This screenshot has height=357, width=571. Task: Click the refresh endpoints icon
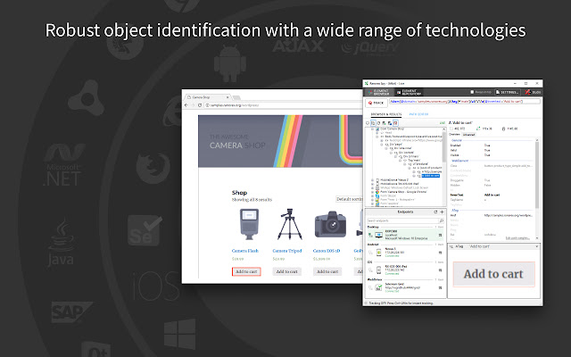434,212
